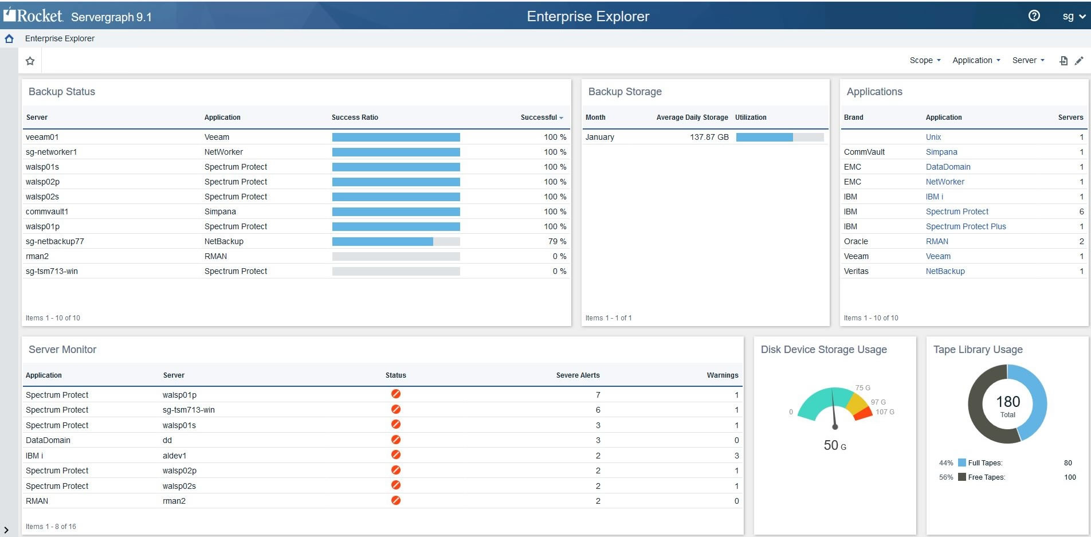Screen dimensions: 1091x537
Task: Click the Tape Library donut chart
Action: click(1007, 403)
